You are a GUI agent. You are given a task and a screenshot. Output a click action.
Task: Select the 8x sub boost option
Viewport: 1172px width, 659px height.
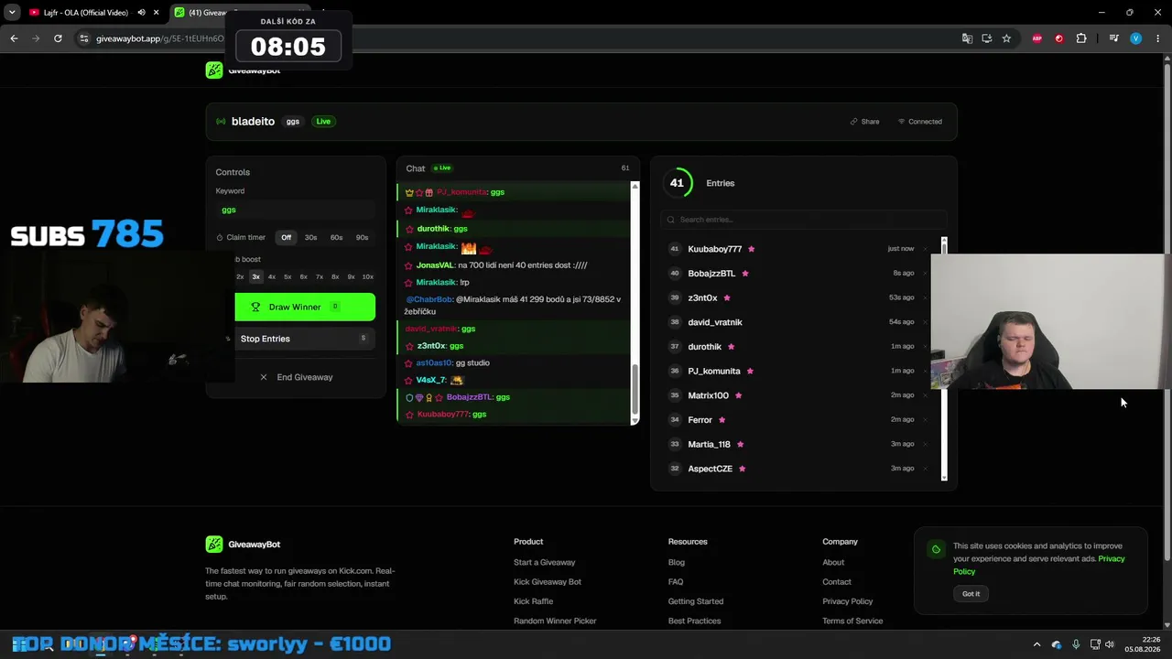pos(335,276)
